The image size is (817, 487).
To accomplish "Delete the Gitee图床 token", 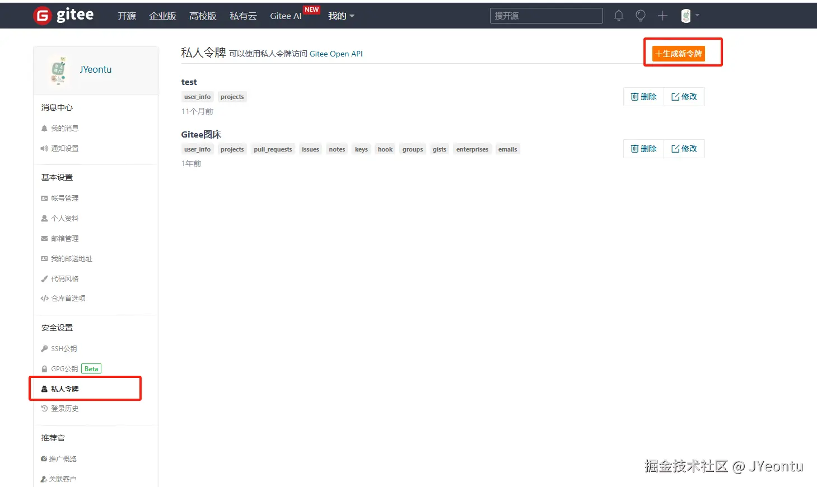I will (x=643, y=149).
